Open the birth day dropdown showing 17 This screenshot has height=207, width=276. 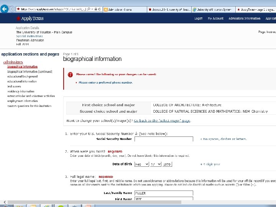[x=156, y=164]
